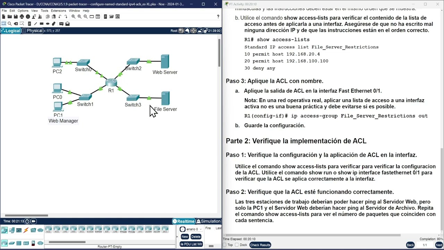Image resolution: width=444 pixels, height=250 pixels.
Task: Select the Draw Ellipse tool
Action: point(48,24)
